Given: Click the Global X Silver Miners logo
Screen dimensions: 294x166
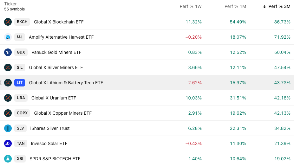Looking at the screenshot, I should pos(8,67).
